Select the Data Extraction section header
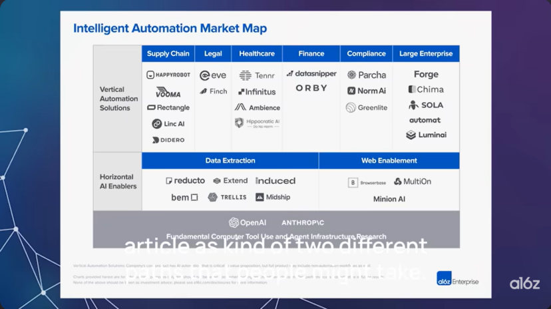Image resolution: width=551 pixels, height=309 pixels. pyautogui.click(x=230, y=160)
